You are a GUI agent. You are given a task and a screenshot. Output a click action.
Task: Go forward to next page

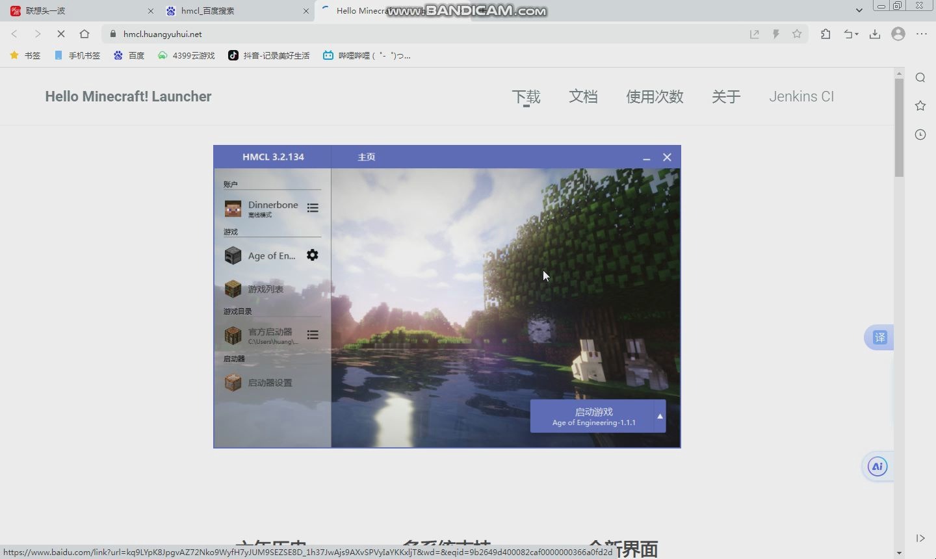click(x=38, y=34)
